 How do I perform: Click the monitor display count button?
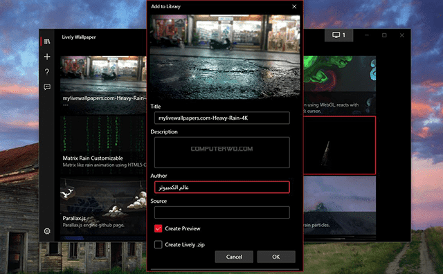pos(338,35)
